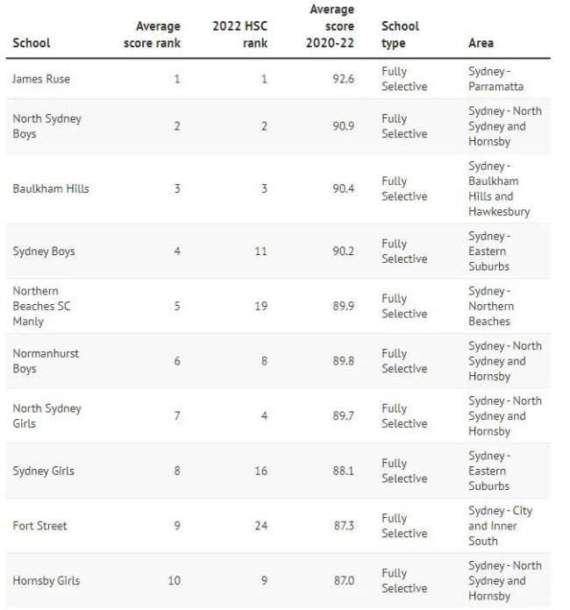Screen dimensions: 570x610
Task: Click Fort Street's HSC rank 24
Action: tap(260, 526)
